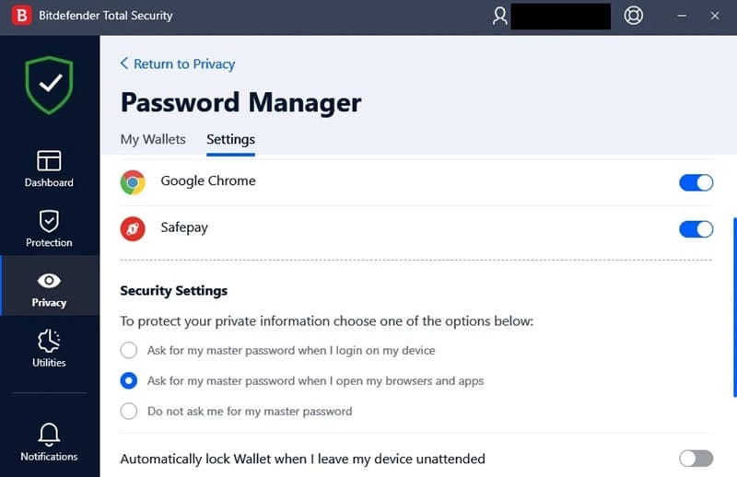Select the Settings tab
The height and width of the screenshot is (477, 737).
tap(230, 140)
